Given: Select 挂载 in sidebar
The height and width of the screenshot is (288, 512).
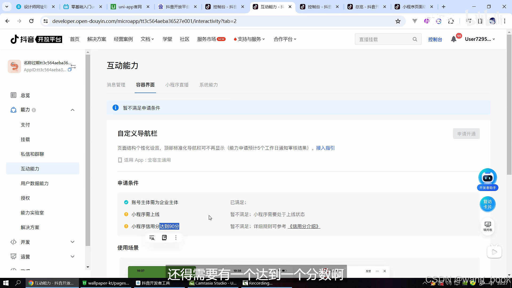Looking at the screenshot, I should [25, 139].
